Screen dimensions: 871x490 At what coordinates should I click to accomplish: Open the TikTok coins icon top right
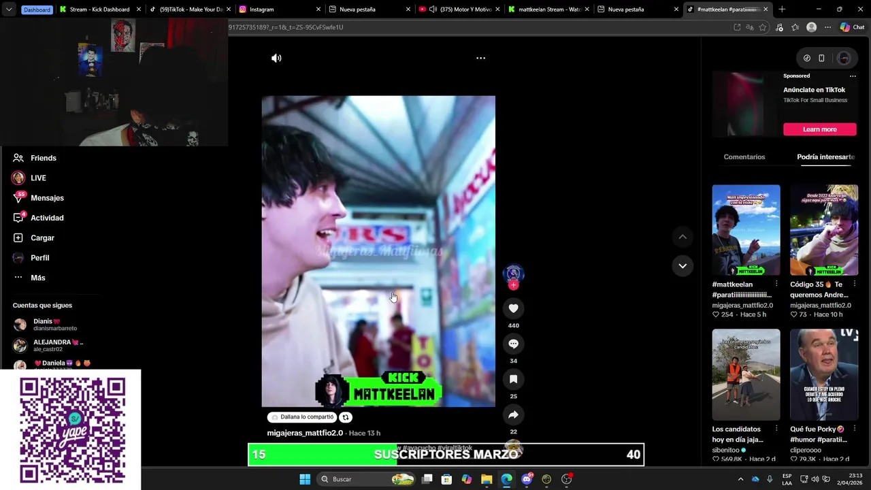pos(806,58)
